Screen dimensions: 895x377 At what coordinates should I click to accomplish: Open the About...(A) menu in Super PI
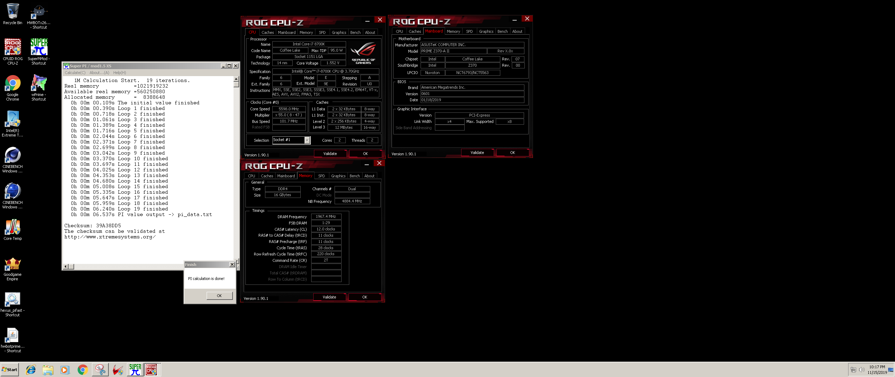tap(99, 73)
